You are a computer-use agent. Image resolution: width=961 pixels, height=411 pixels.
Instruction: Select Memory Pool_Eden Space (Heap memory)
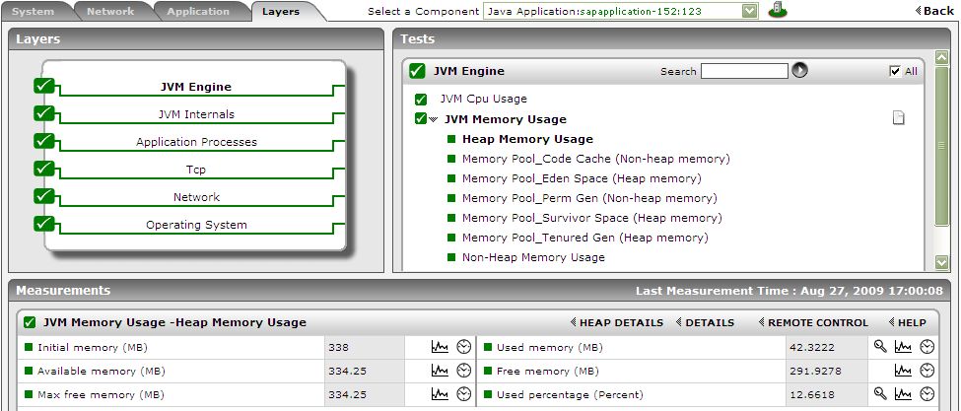click(x=582, y=178)
